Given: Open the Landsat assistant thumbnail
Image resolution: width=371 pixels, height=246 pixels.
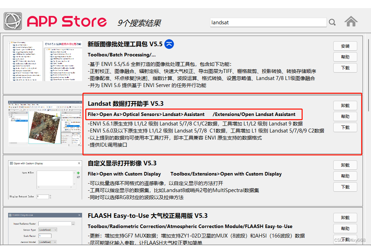Looking at the screenshot, I should pyautogui.click(x=45, y=123).
